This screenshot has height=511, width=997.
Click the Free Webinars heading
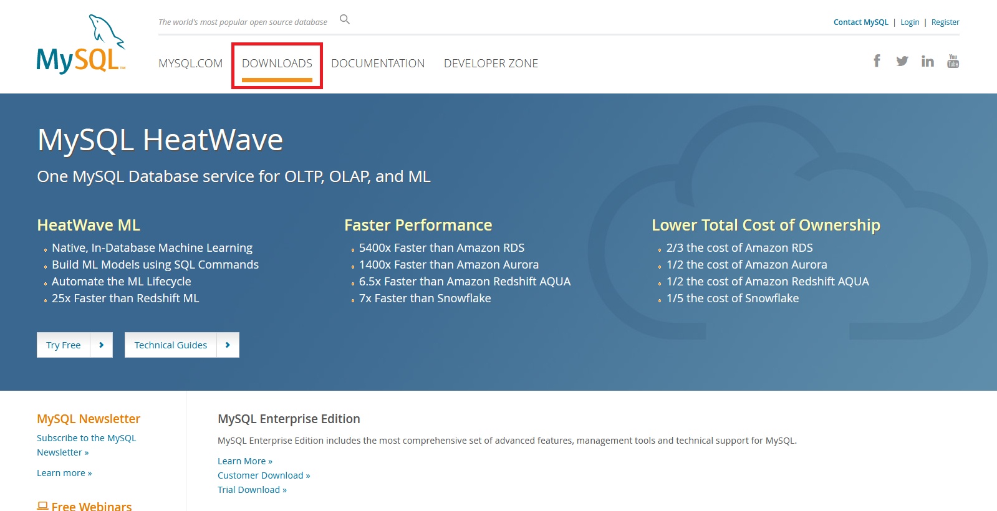(x=92, y=506)
